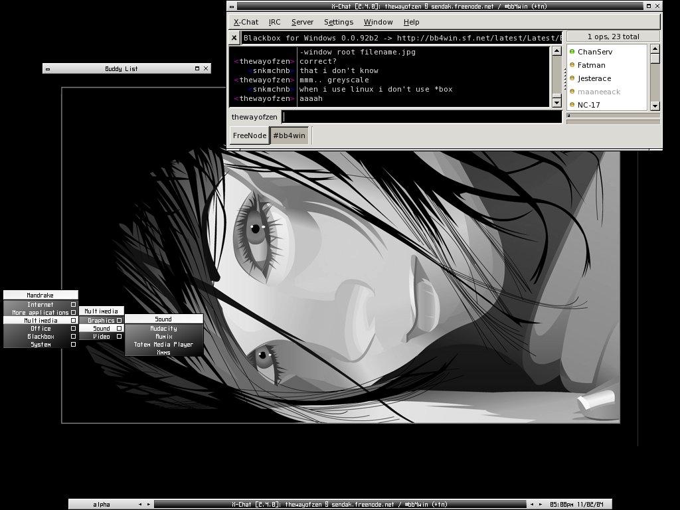
Task: Maximize the X-Chat window
Action: pyautogui.click(x=649, y=6)
